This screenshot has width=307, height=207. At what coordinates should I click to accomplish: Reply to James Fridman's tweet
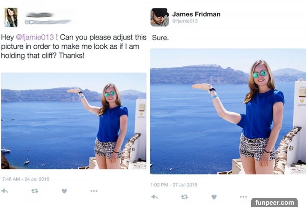[154, 197]
